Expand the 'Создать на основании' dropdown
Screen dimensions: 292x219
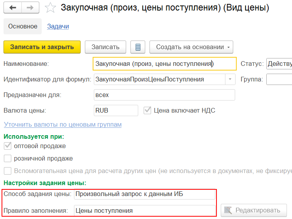191,47
